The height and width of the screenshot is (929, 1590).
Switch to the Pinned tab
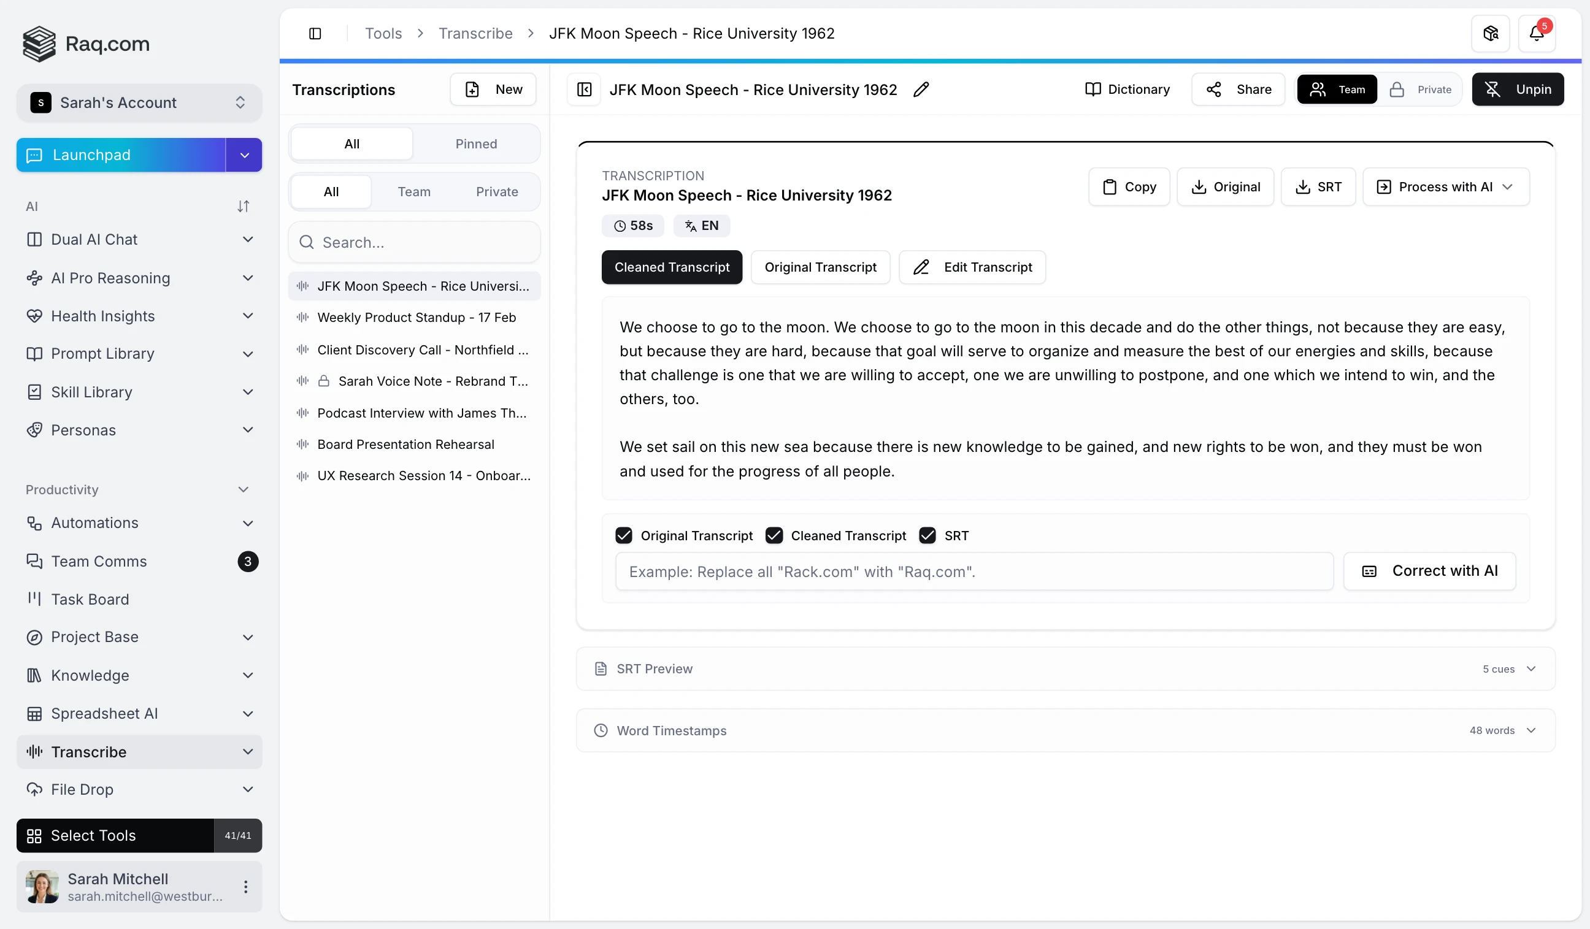(476, 144)
